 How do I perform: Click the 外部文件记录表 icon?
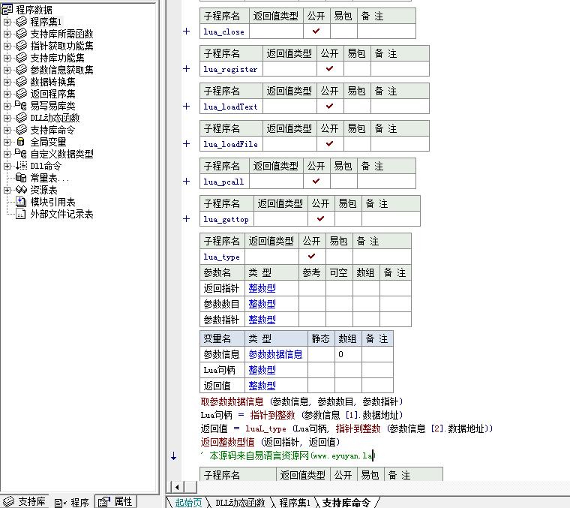(21, 214)
